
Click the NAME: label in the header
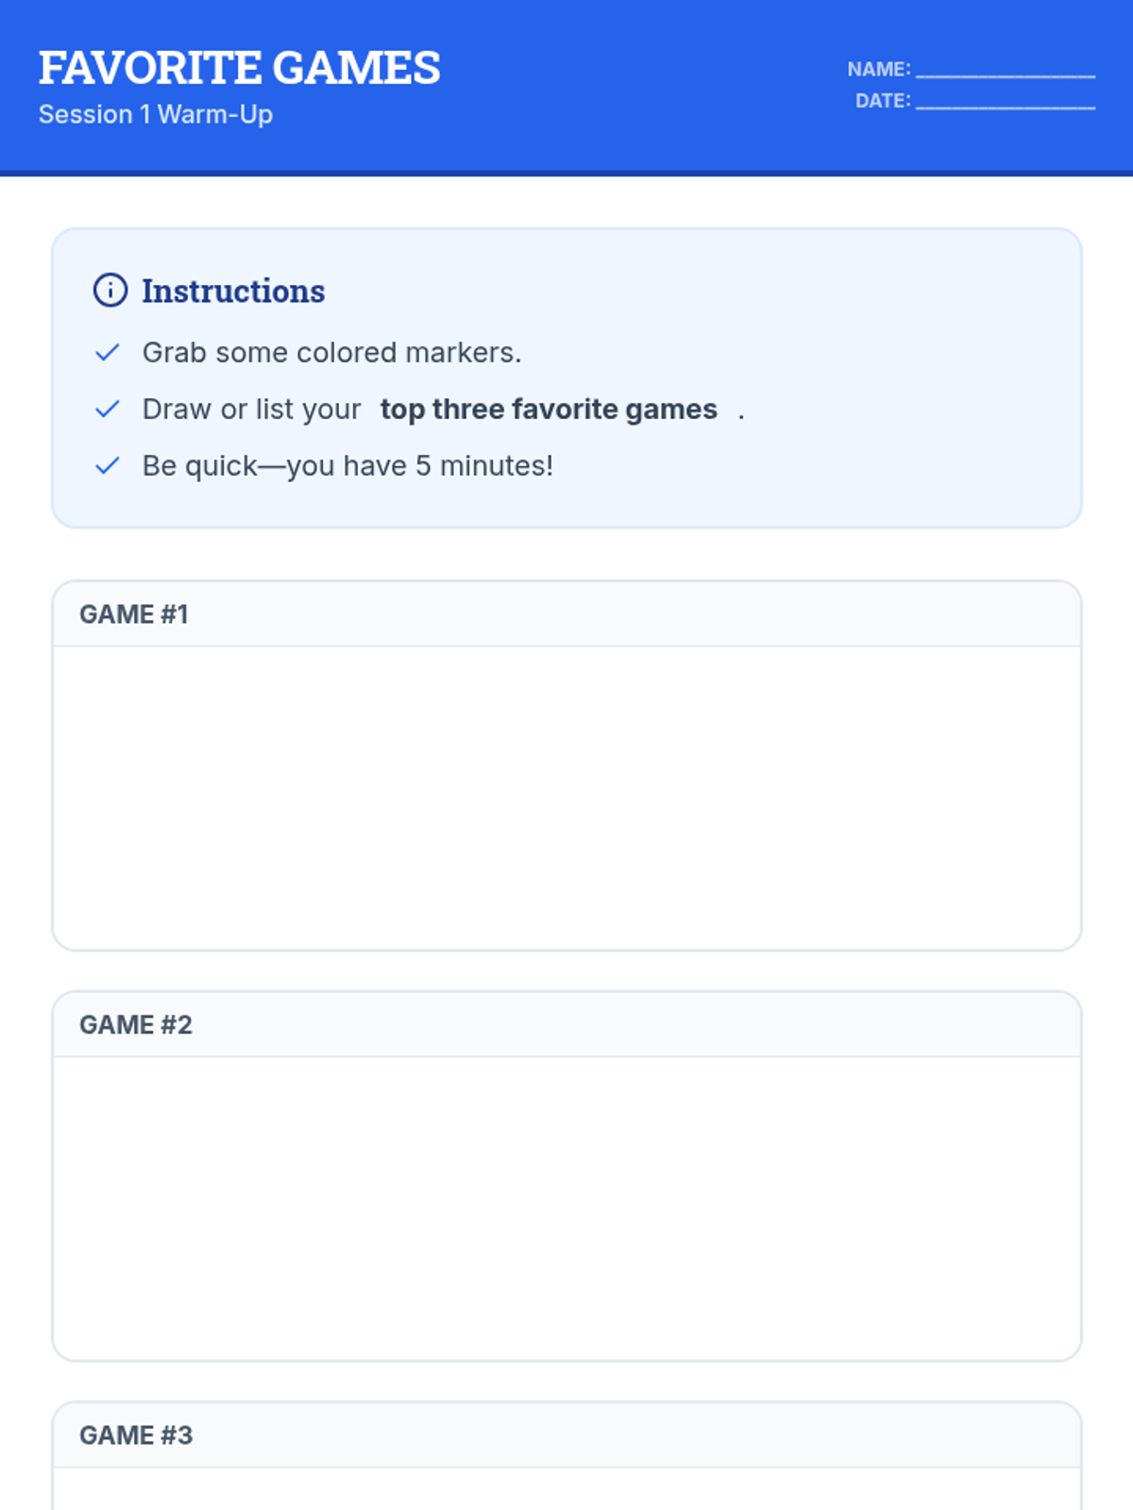pyautogui.click(x=878, y=70)
